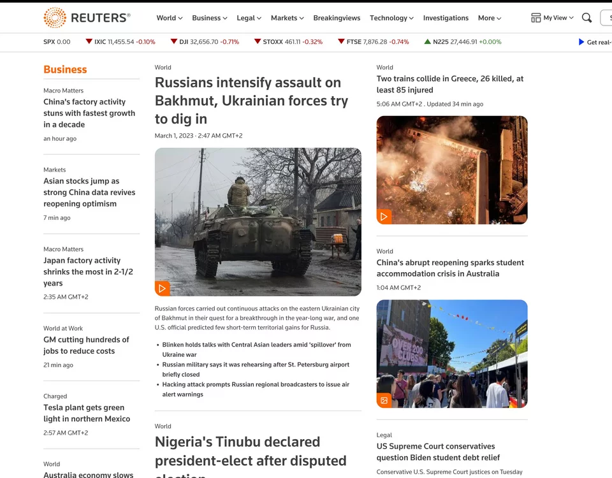Viewport: 612px width, 478px height.
Task: Click World label above China's abrupt reopening story
Action: pyautogui.click(x=385, y=251)
